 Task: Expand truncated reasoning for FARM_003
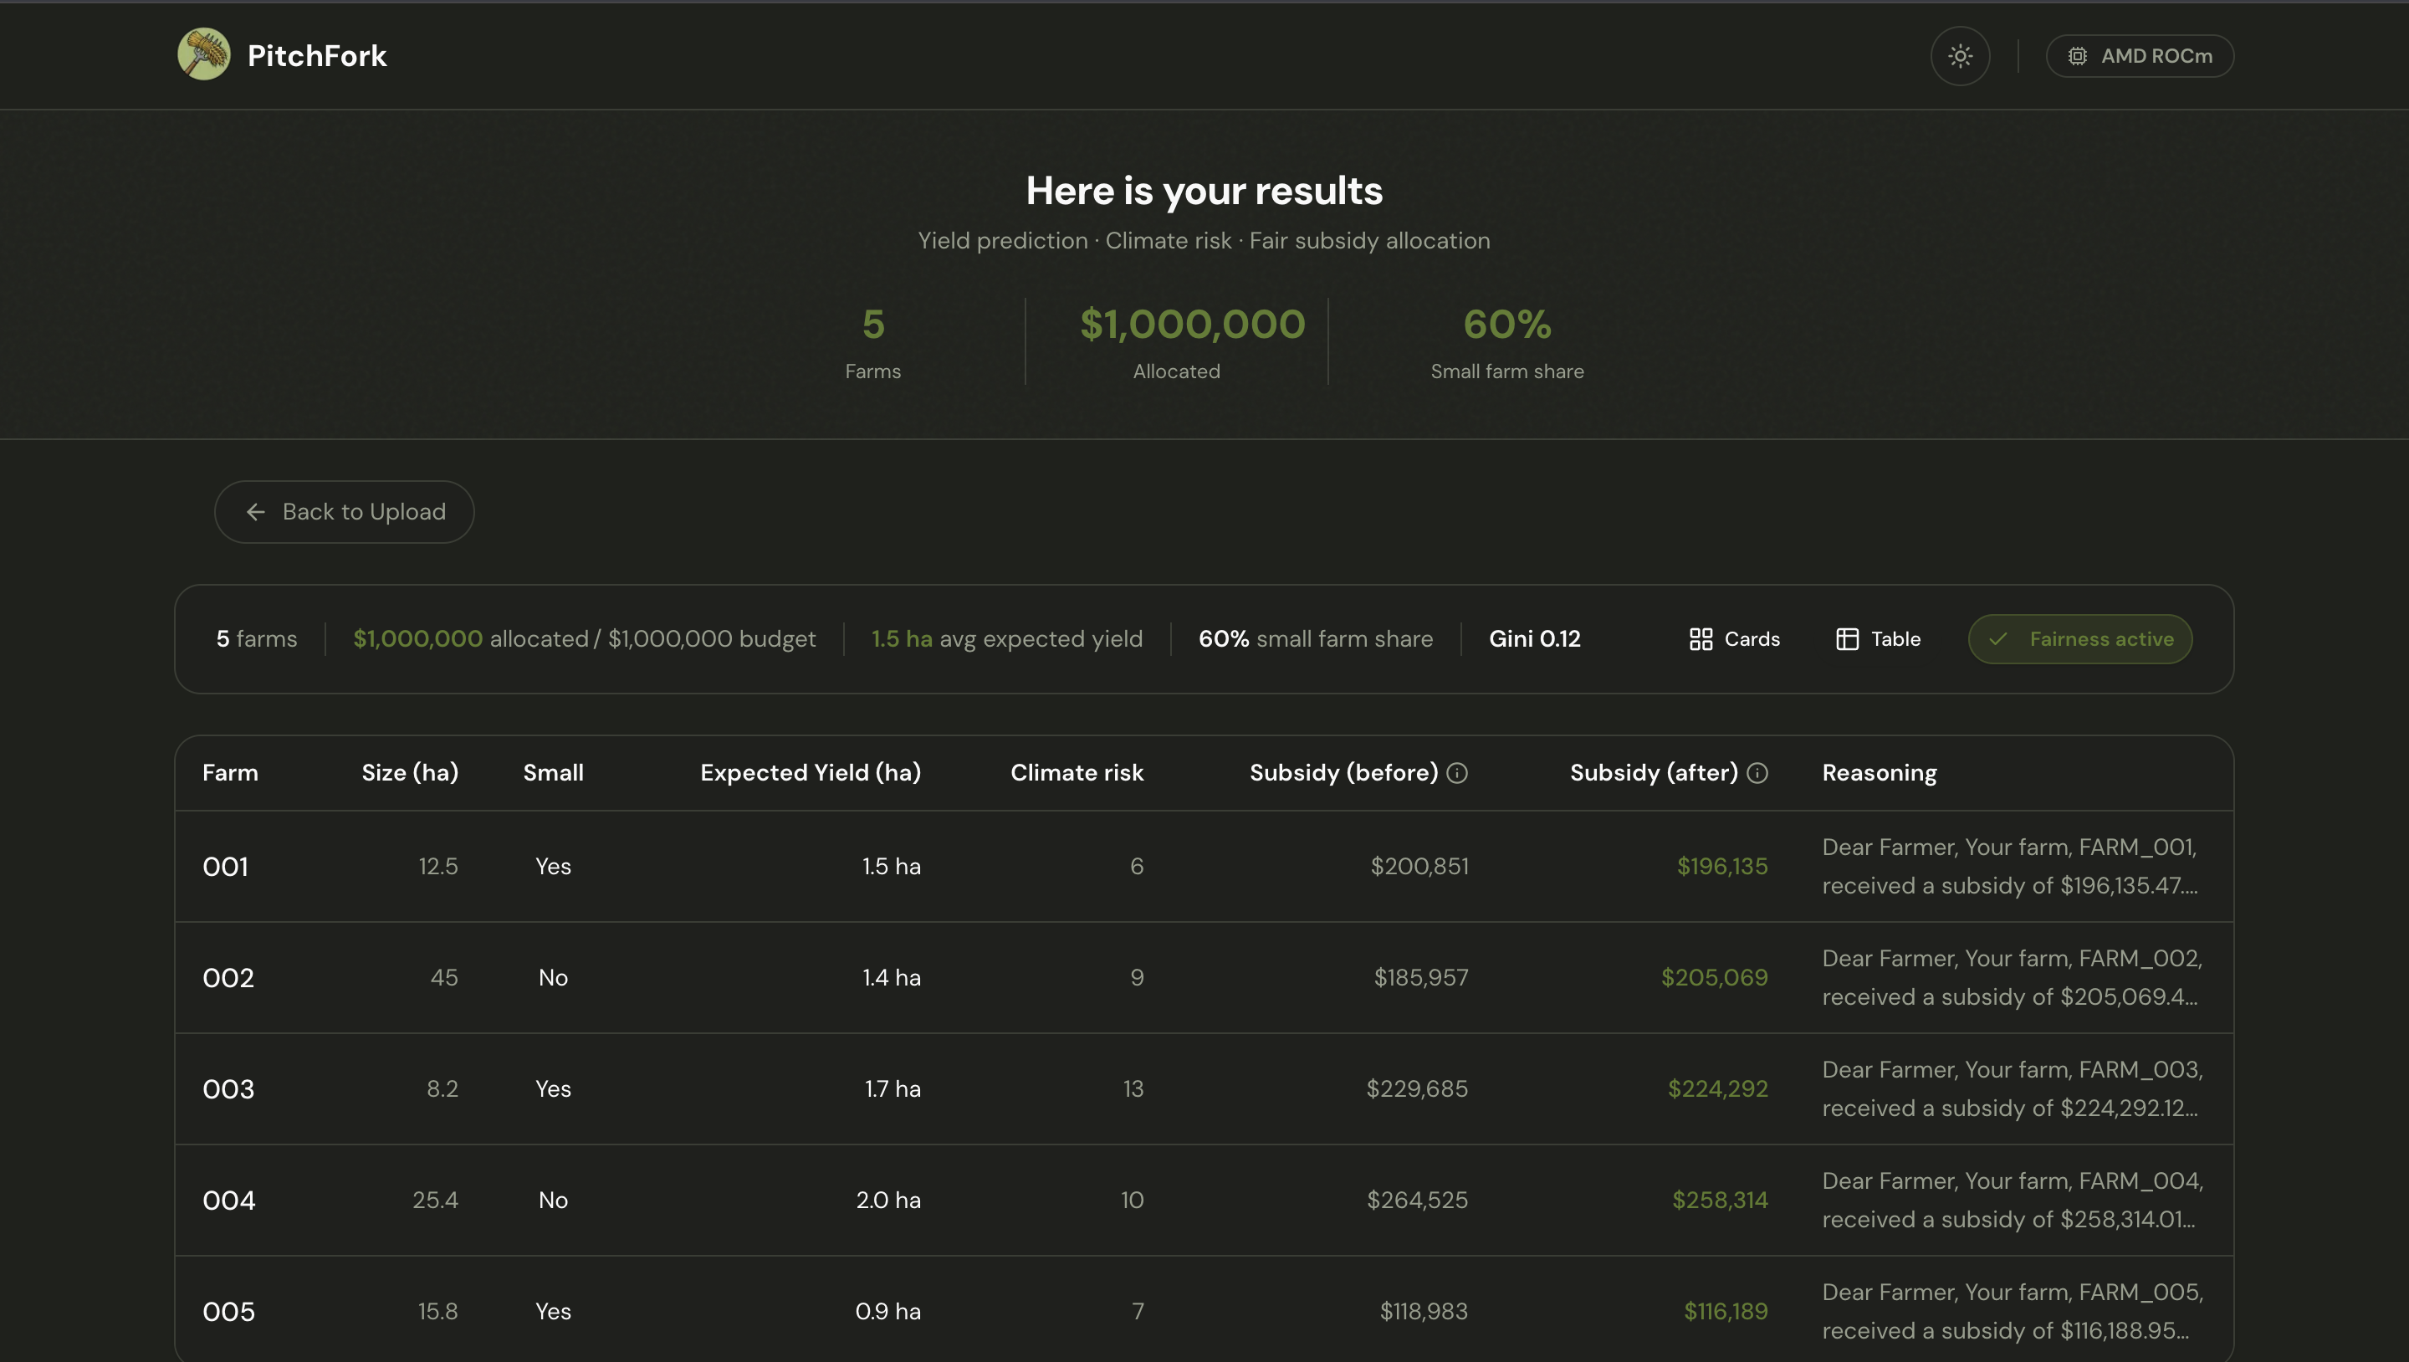(2010, 1089)
